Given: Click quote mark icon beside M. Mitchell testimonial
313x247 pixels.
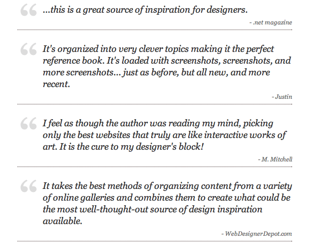Looking at the screenshot, I should coord(29,123).
